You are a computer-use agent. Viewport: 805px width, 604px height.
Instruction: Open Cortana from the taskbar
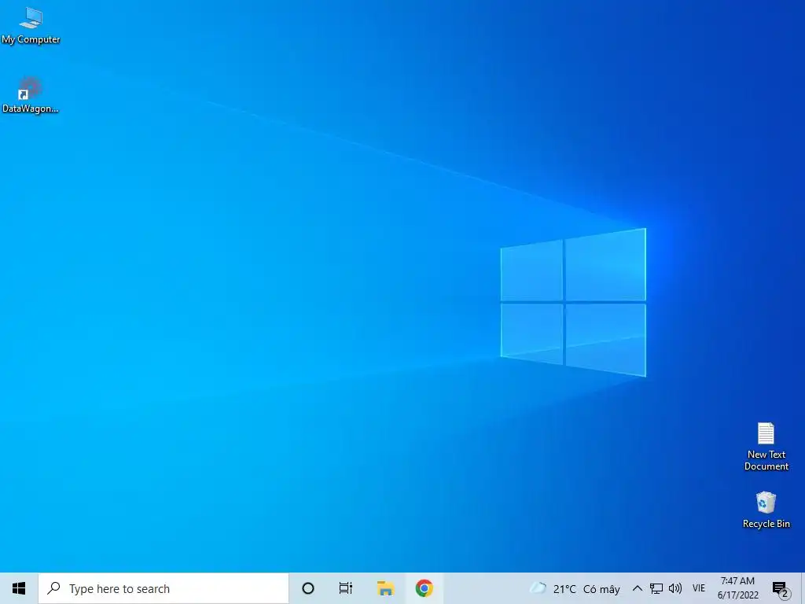pos(308,588)
